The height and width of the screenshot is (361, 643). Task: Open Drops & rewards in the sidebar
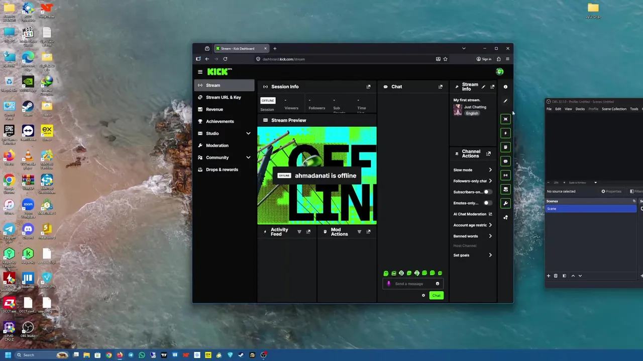click(225, 169)
